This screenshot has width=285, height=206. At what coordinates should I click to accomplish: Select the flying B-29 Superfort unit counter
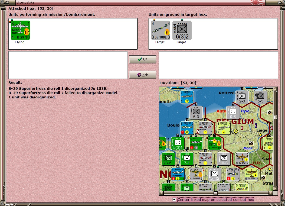pyautogui.click(x=20, y=30)
